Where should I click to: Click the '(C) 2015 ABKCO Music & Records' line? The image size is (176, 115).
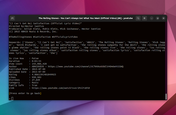[33, 31]
